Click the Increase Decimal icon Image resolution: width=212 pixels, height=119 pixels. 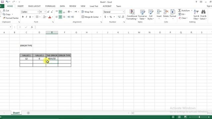(119, 17)
